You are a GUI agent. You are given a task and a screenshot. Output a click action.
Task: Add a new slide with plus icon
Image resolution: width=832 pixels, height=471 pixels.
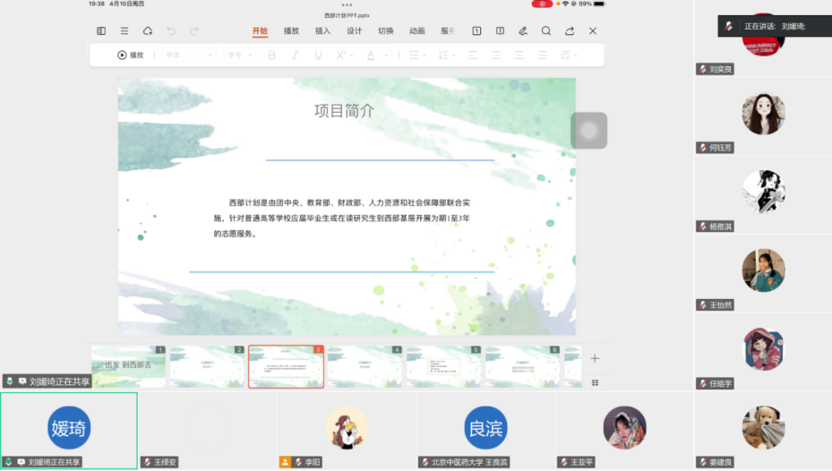point(595,358)
